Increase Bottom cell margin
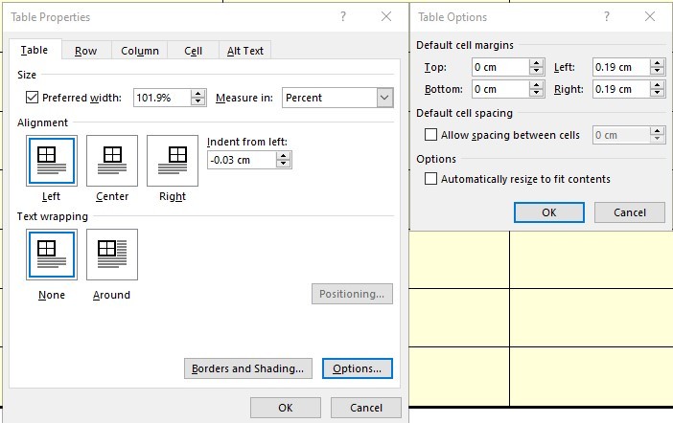Screen dimensions: 673x423 point(536,85)
